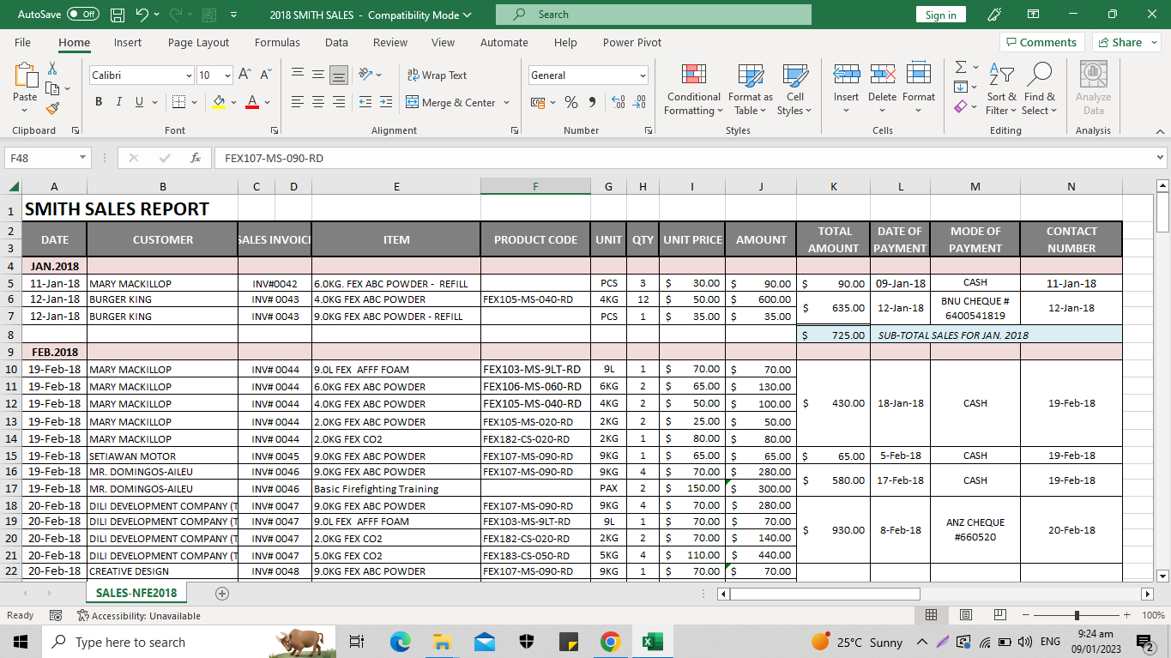Toggle Align Left button
The width and height of the screenshot is (1171, 658).
(298, 102)
